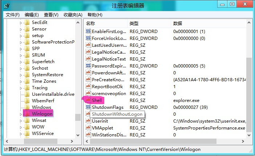Click the string icon of LastUsedUsern value

click(88, 45)
